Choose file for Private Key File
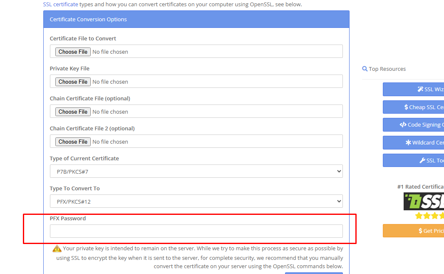The image size is (444, 274). pyautogui.click(x=73, y=82)
